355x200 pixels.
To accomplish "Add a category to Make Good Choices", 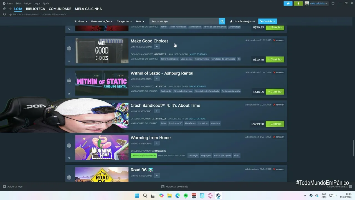I will (x=157, y=47).
